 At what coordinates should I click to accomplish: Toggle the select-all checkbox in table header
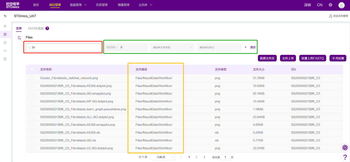click(x=32, y=69)
